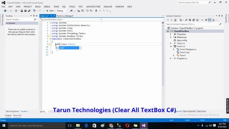
Task: Expand the References node
Action: (x=171, y=37)
